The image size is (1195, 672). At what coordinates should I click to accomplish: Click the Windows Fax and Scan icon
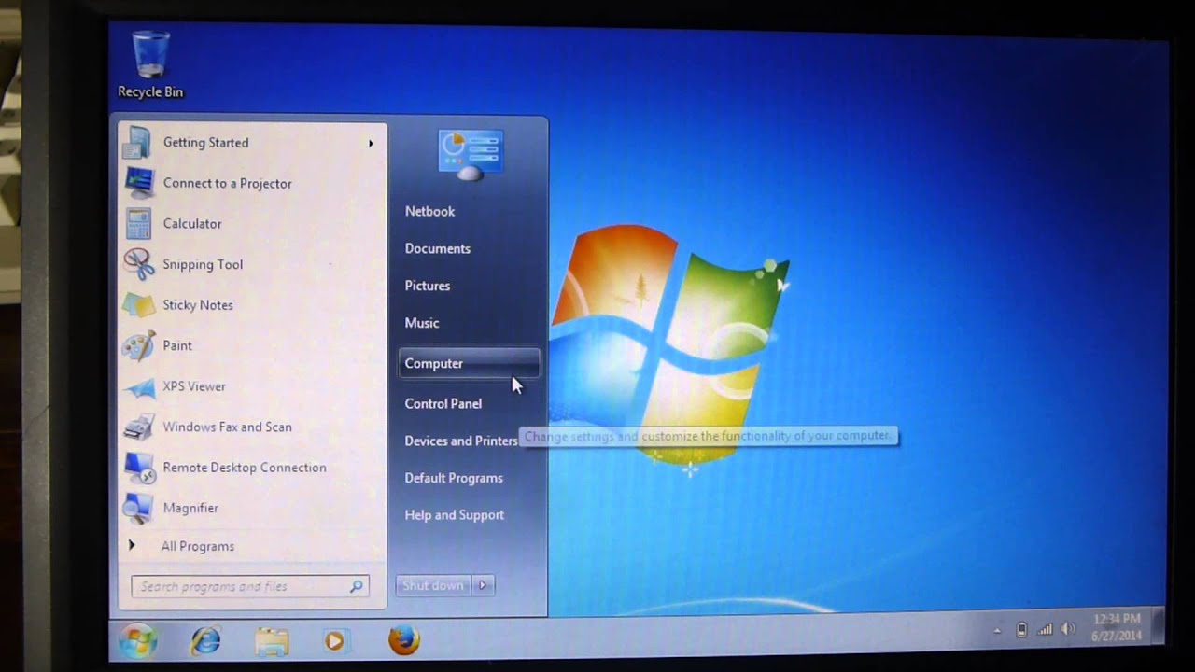coord(138,427)
